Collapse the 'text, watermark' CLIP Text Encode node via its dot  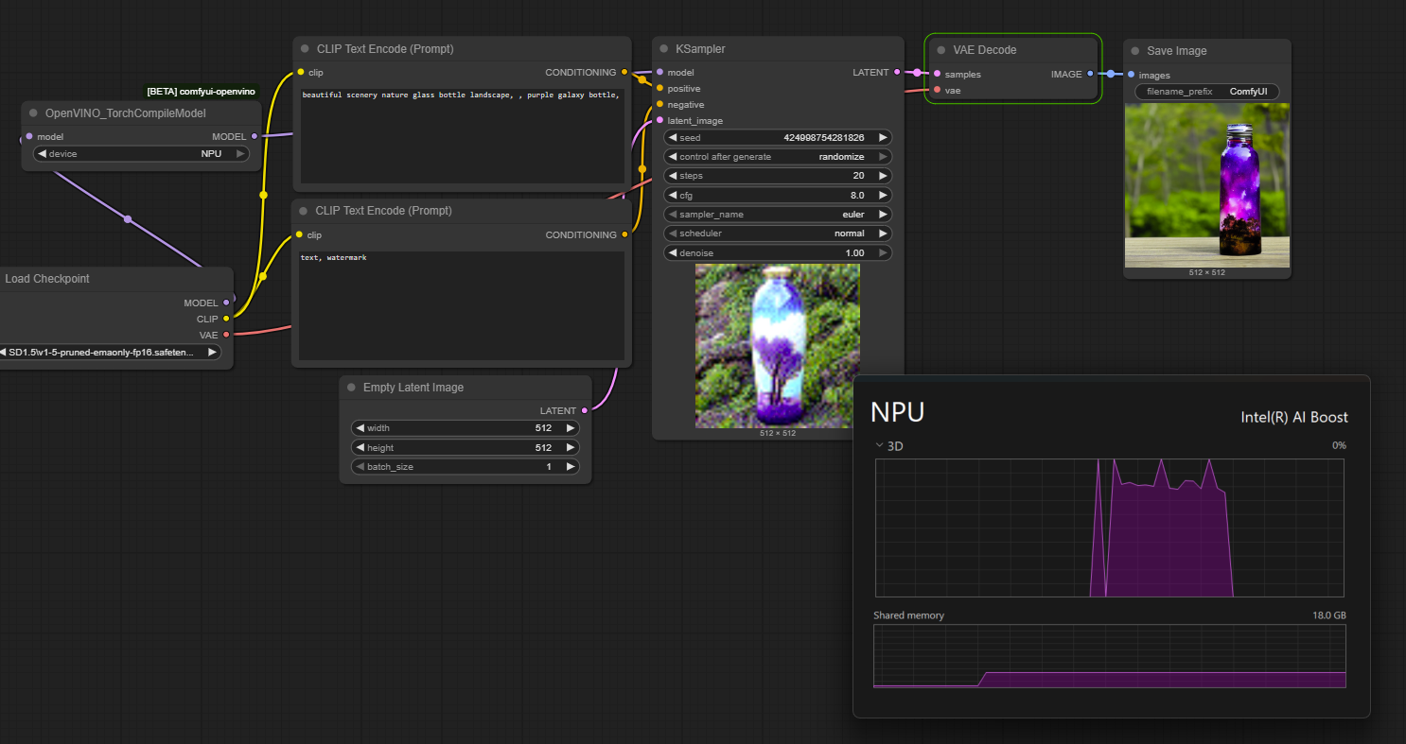pyautogui.click(x=304, y=211)
